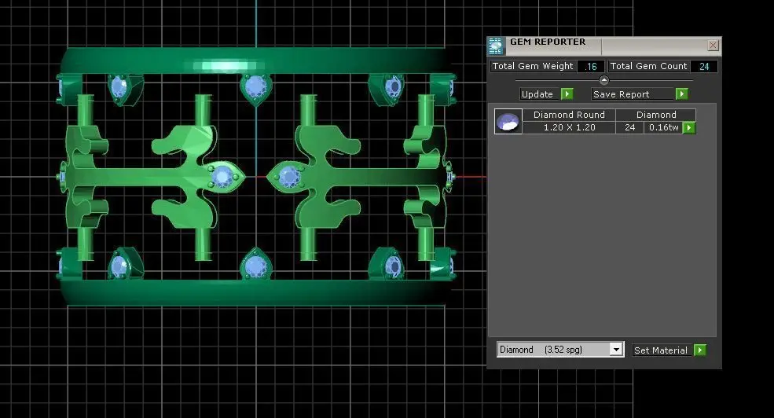Select the bottom center gem on the ring
The width and height of the screenshot is (774, 418).
click(x=255, y=266)
